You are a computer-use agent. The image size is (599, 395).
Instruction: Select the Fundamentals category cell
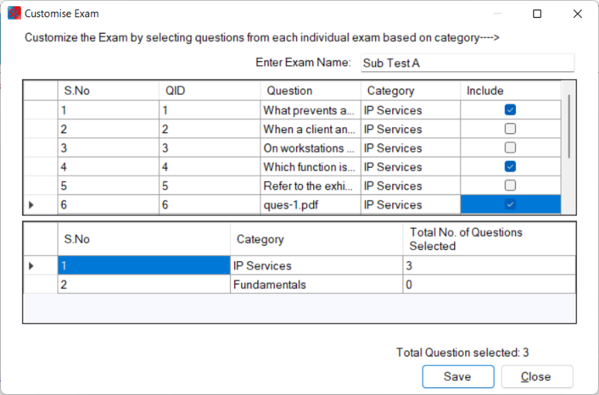pyautogui.click(x=316, y=285)
